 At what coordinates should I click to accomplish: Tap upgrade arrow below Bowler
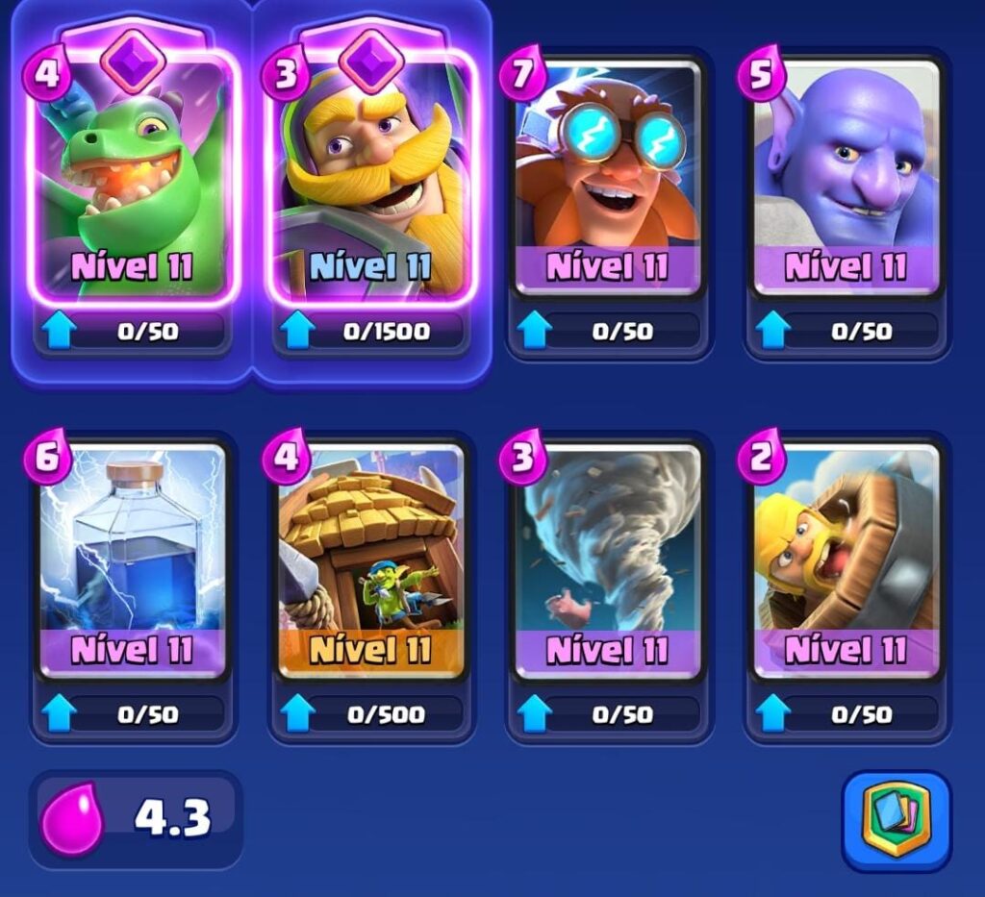[x=772, y=330]
